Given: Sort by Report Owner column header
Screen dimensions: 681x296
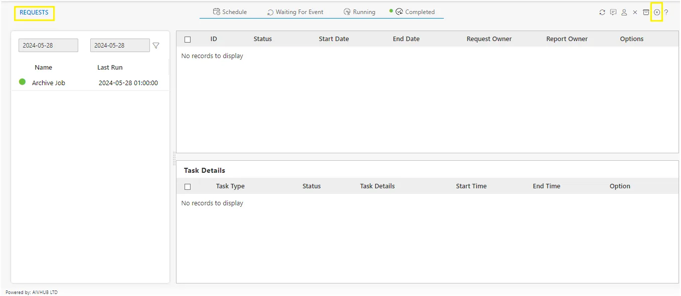Looking at the screenshot, I should 567,39.
